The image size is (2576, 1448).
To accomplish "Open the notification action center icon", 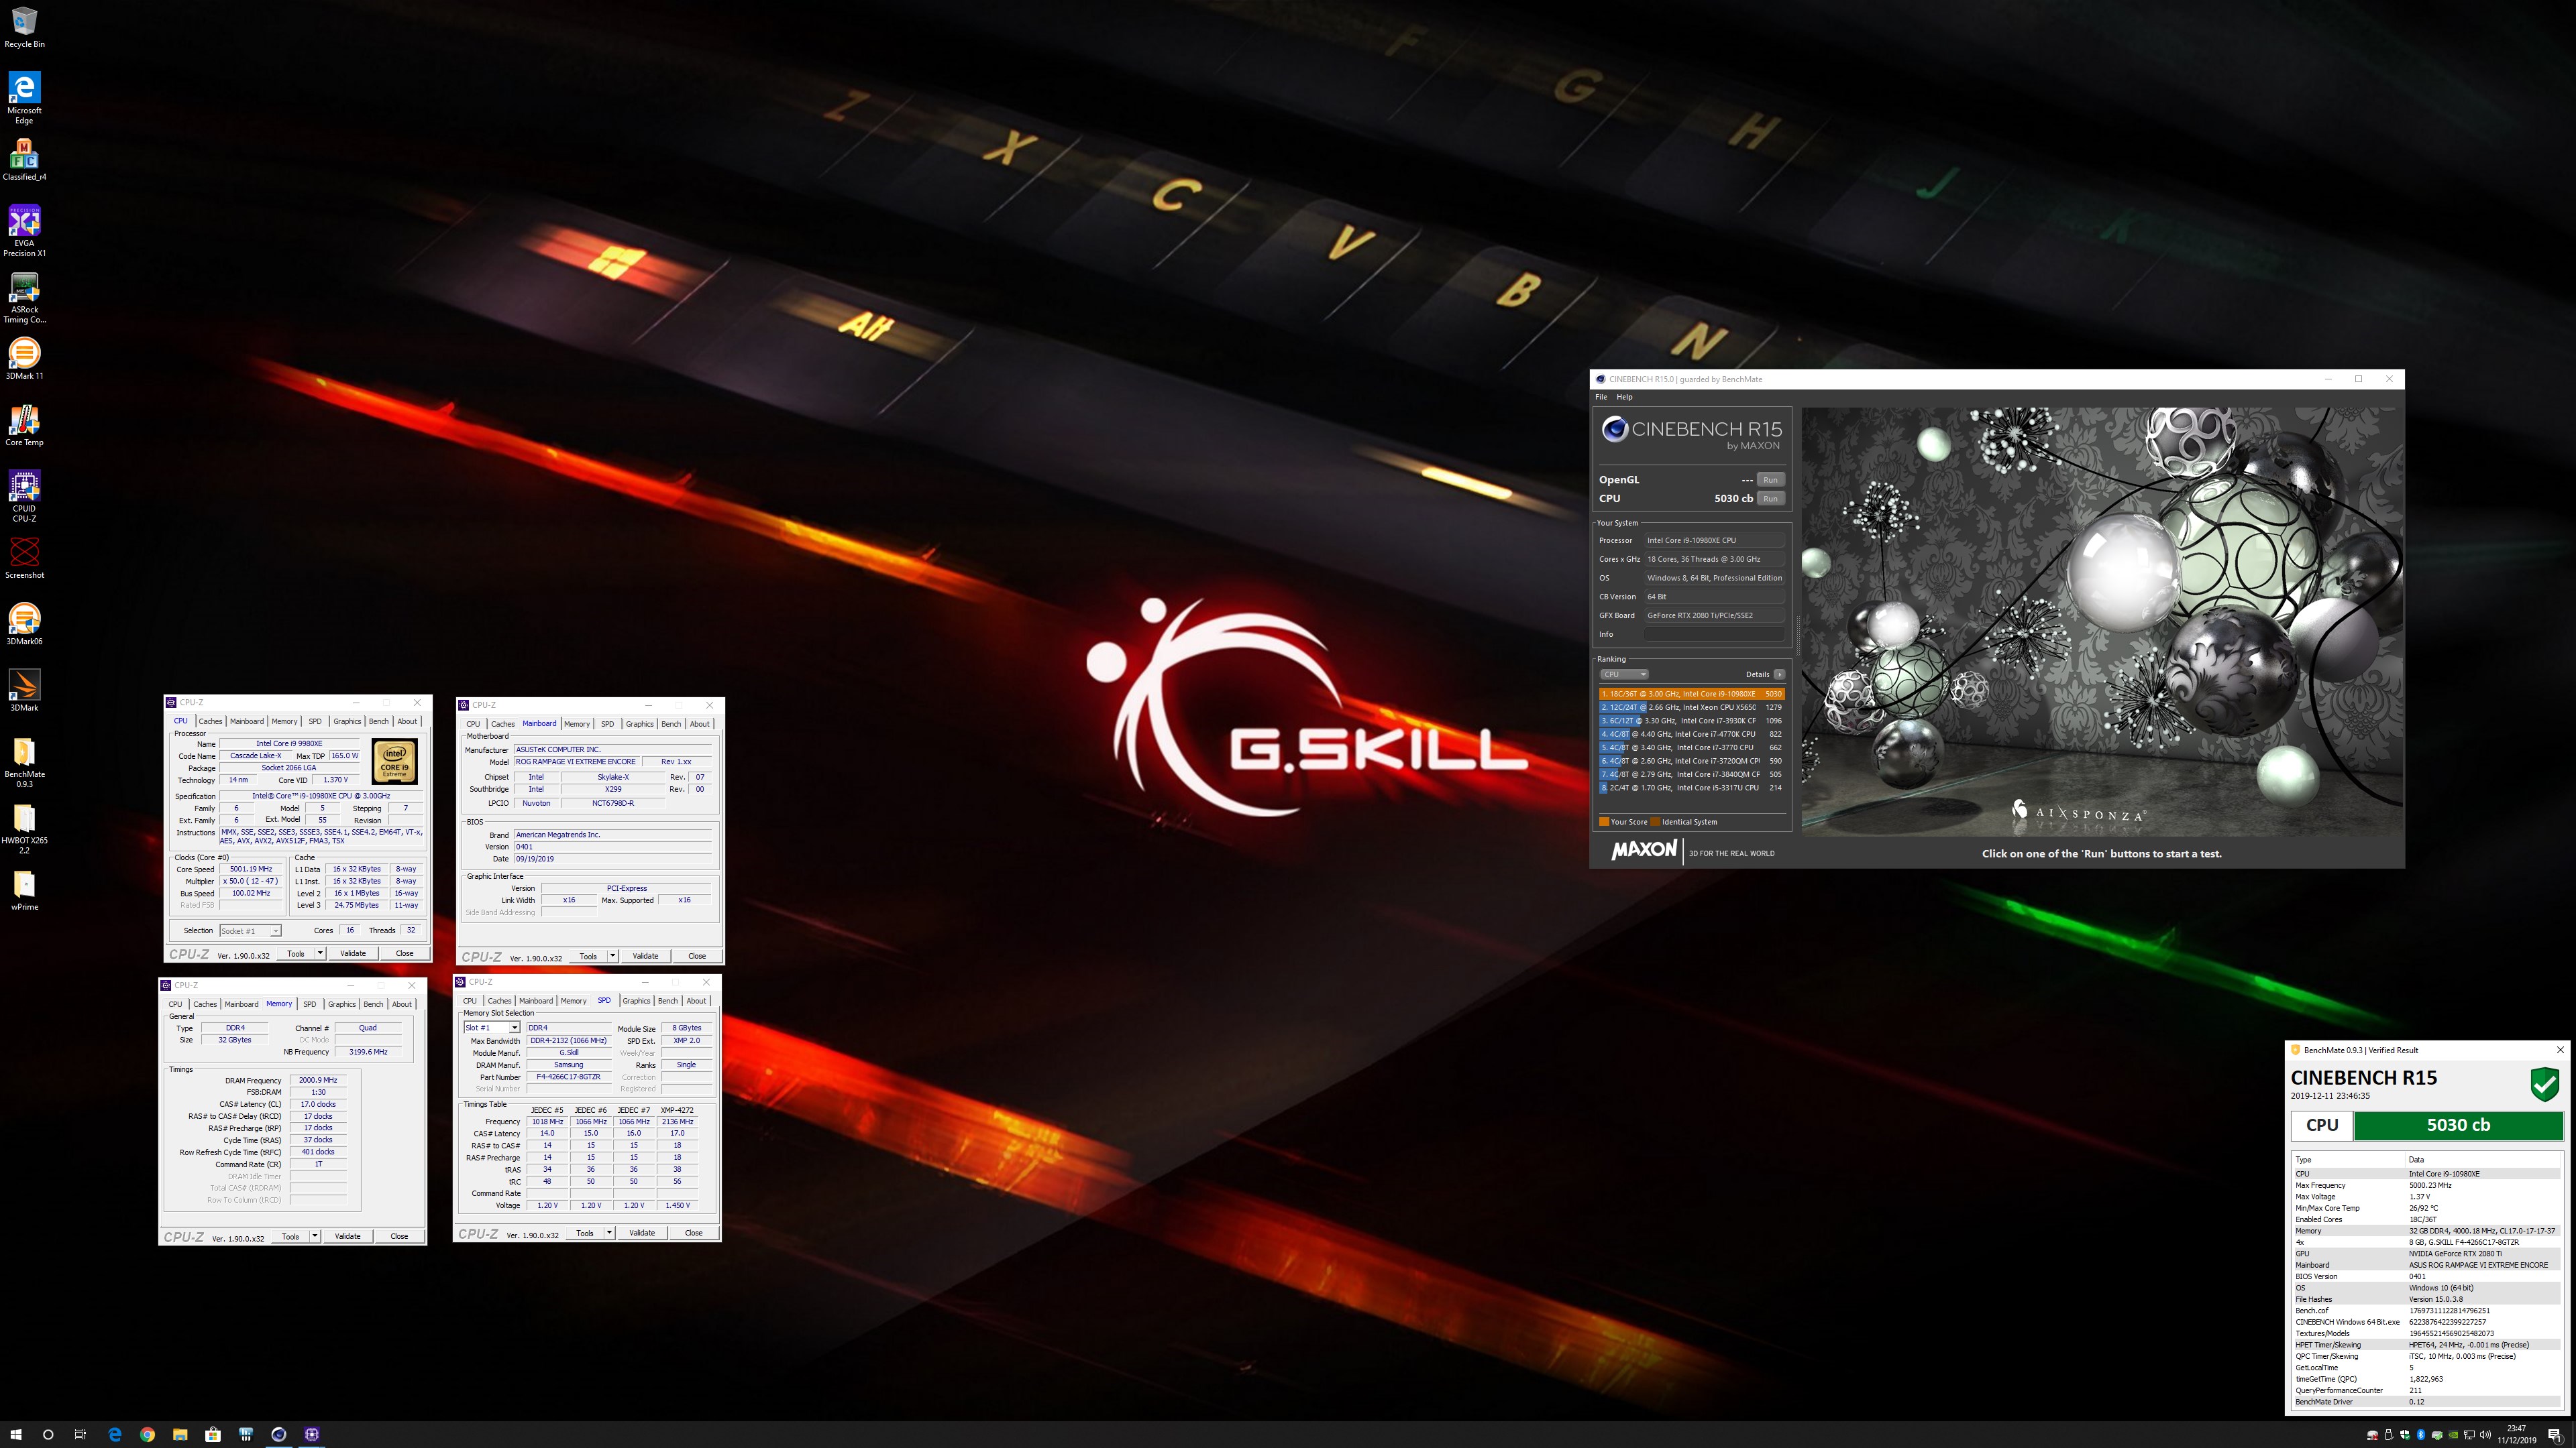I will tap(2554, 1436).
